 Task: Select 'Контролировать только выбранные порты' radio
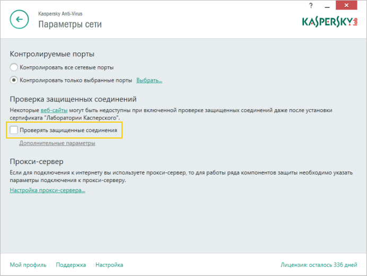[x=14, y=80]
